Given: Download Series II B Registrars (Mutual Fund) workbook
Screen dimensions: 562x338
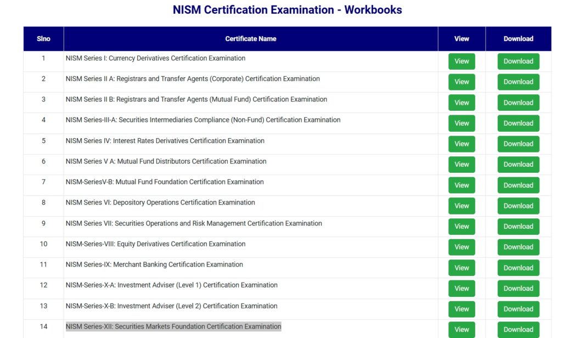Looking at the screenshot, I should [x=518, y=103].
